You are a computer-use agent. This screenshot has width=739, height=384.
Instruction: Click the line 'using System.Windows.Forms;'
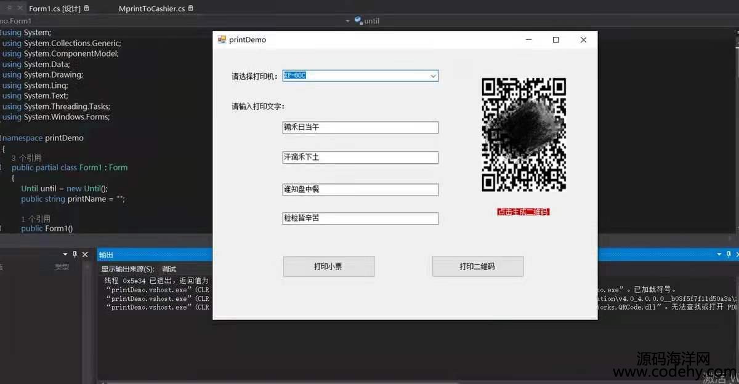(x=56, y=117)
